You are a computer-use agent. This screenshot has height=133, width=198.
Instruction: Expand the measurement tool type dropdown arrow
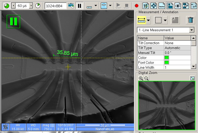(149, 20)
